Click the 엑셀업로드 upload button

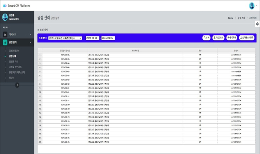(x=218, y=38)
